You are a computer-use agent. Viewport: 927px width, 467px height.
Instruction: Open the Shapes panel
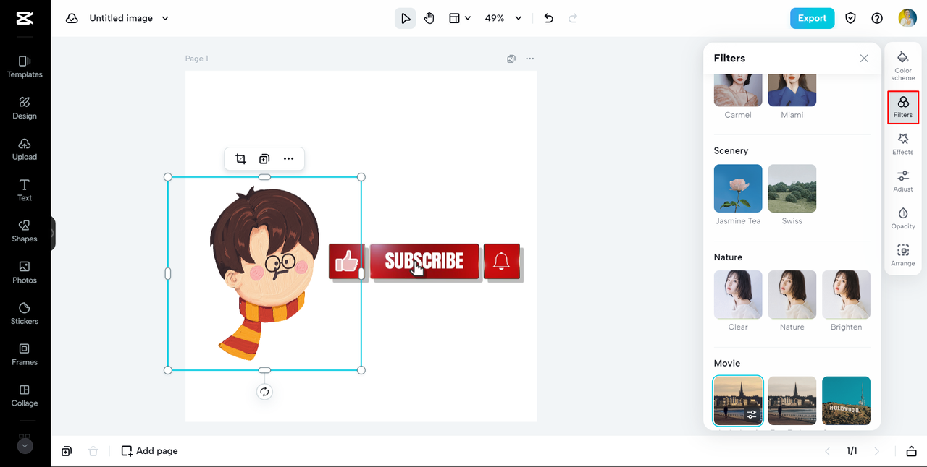pos(25,231)
